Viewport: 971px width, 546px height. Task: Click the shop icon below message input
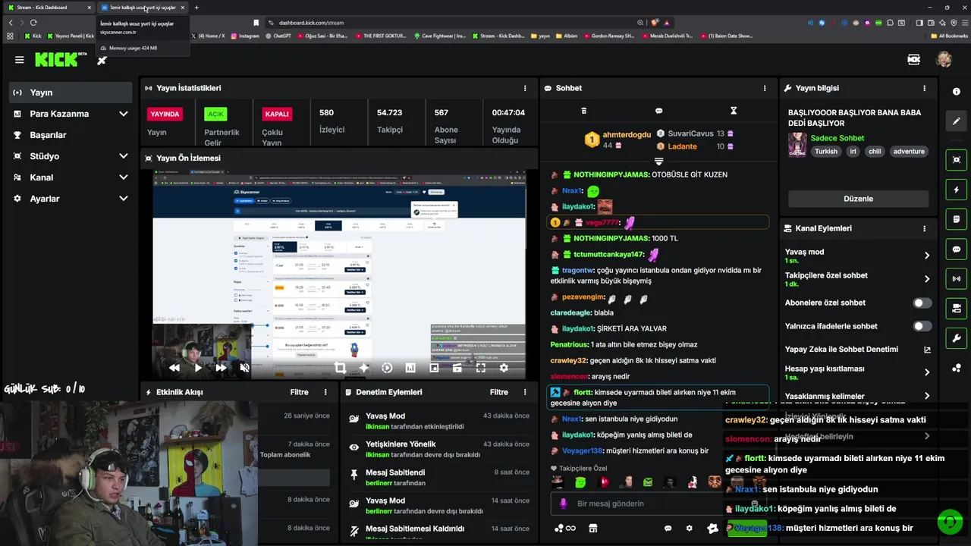593,529
